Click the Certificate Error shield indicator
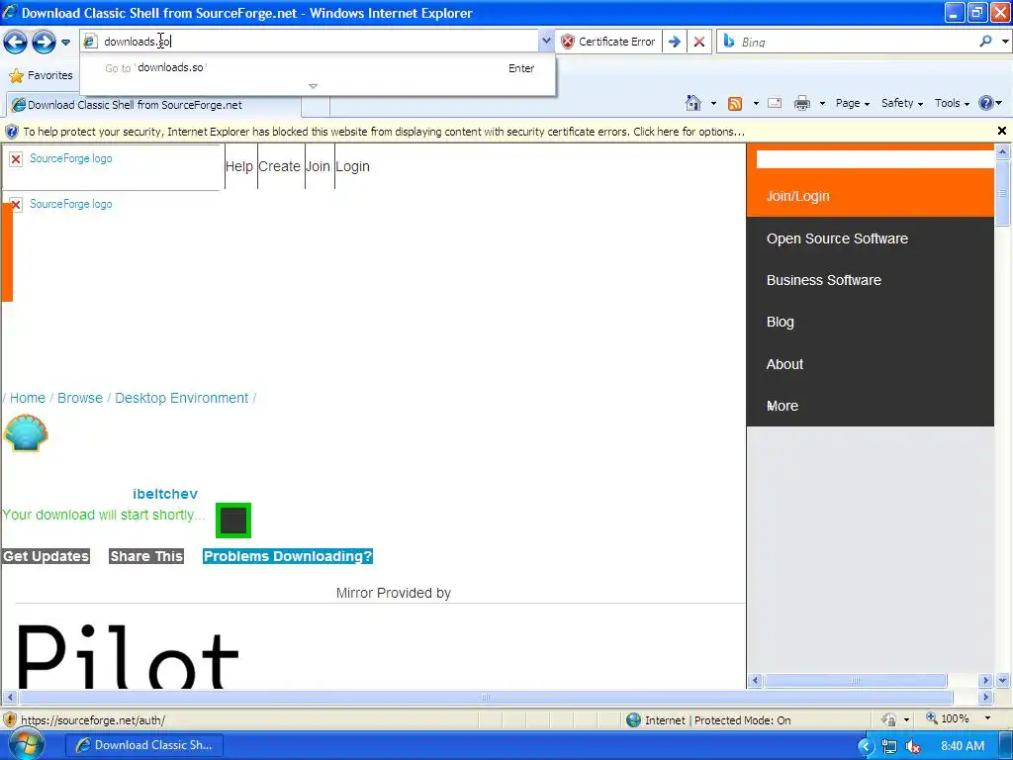The height and width of the screenshot is (760, 1013). point(608,42)
